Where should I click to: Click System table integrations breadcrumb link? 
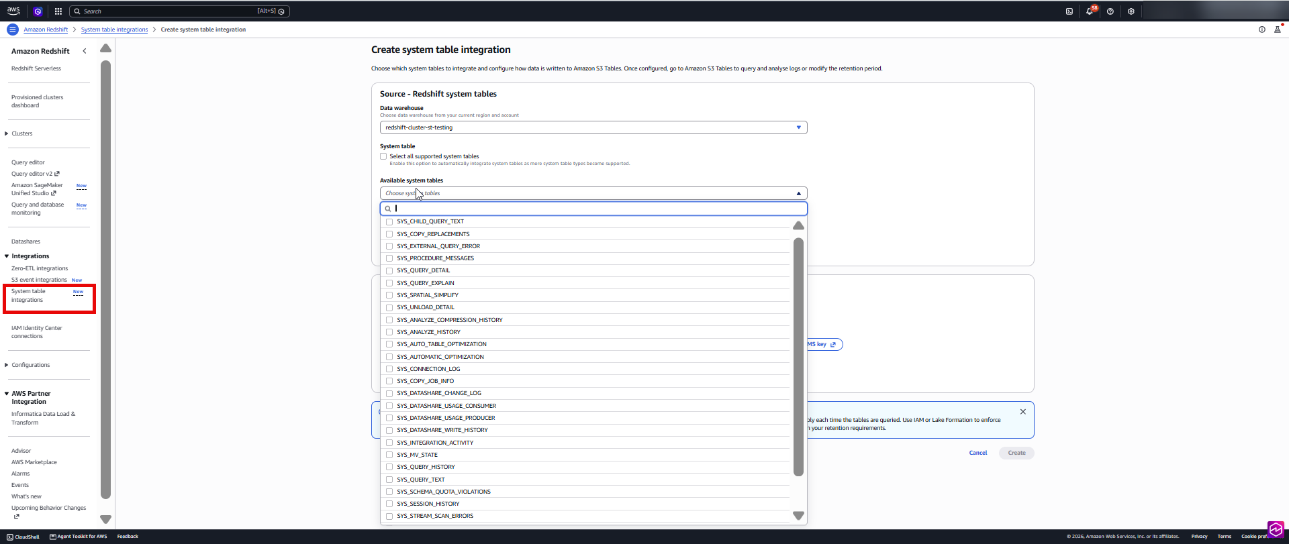(114, 30)
